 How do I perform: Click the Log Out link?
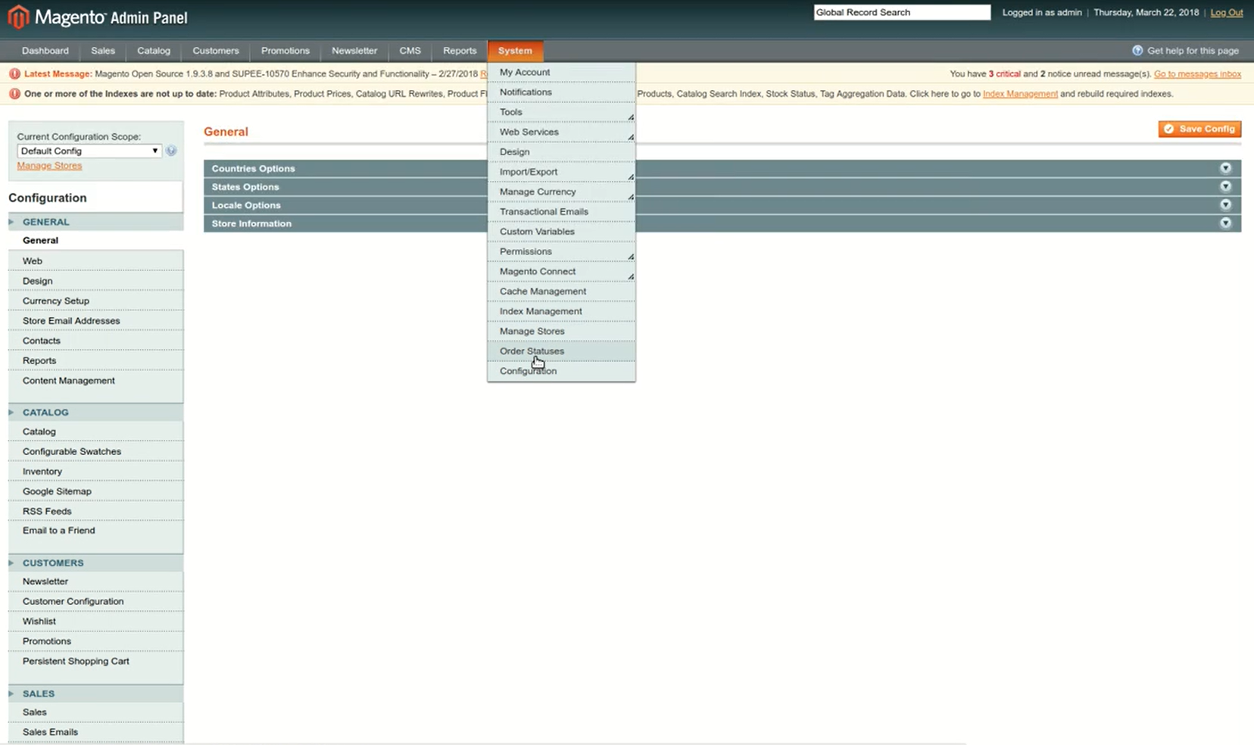[x=1226, y=12]
